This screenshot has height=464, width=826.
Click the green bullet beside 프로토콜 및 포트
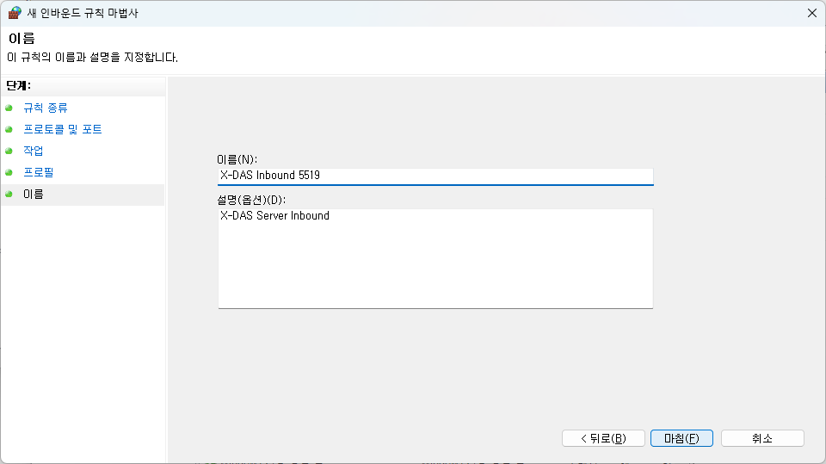click(x=9, y=129)
